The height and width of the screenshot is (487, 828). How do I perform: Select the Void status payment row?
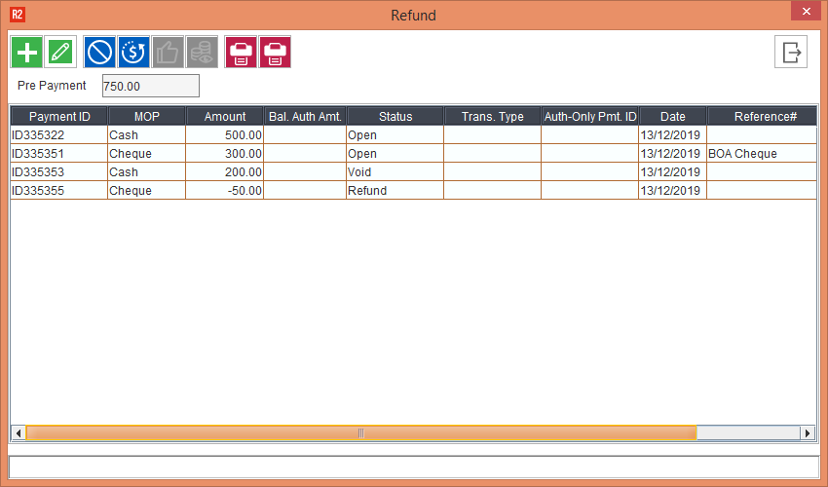tap(395, 172)
